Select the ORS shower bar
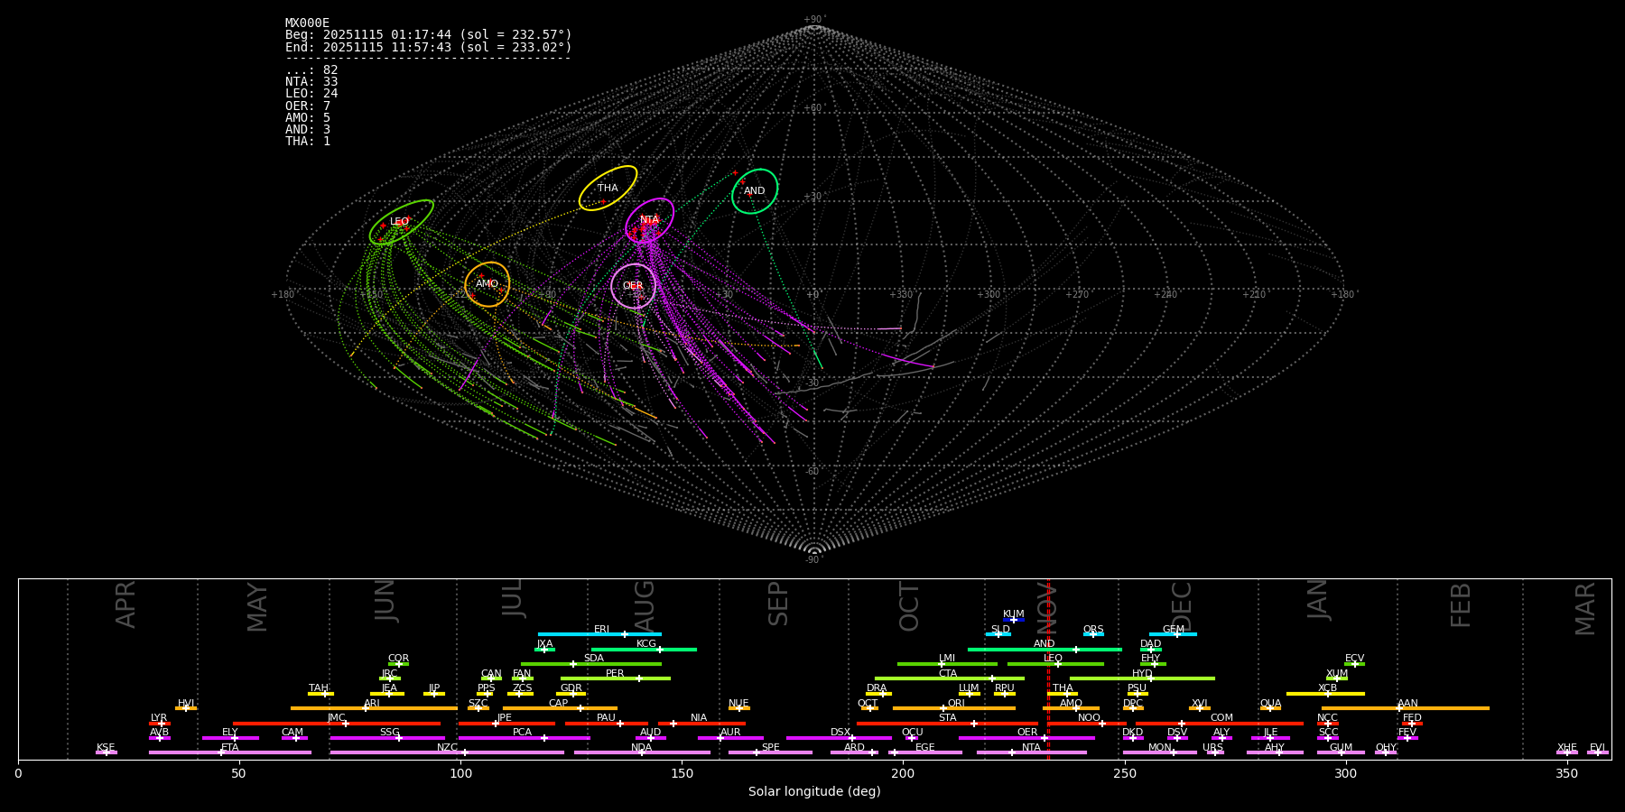Viewport: 1625px width, 812px height. (1093, 634)
